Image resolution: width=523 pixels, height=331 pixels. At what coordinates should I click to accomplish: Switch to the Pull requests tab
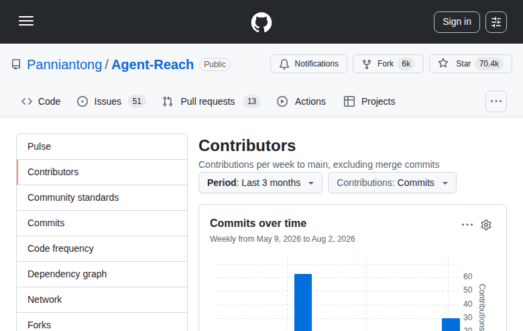click(211, 101)
